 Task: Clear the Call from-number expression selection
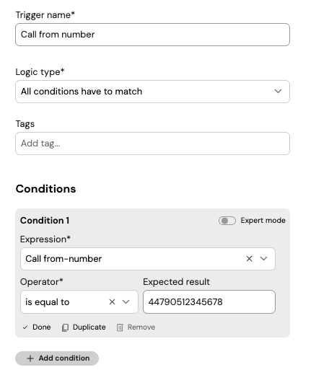(x=249, y=259)
